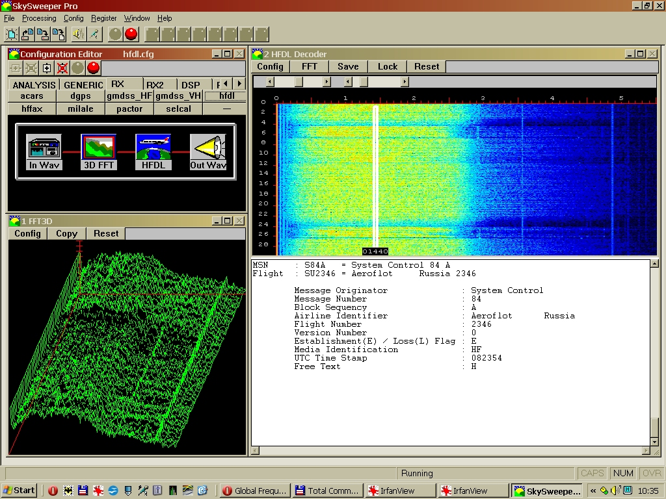This screenshot has width=666, height=499.
Task: Click the Opera quick launch icon beside Start
Action: tap(53, 491)
